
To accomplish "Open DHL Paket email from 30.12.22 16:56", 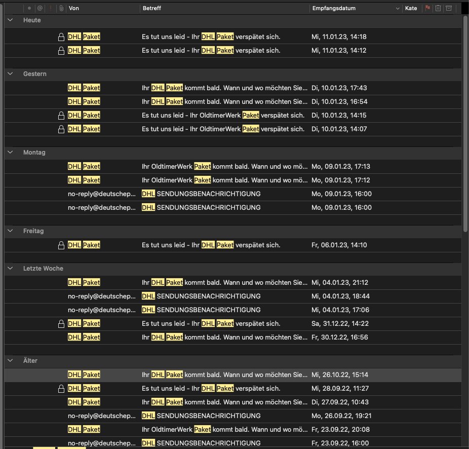I will tap(232, 338).
